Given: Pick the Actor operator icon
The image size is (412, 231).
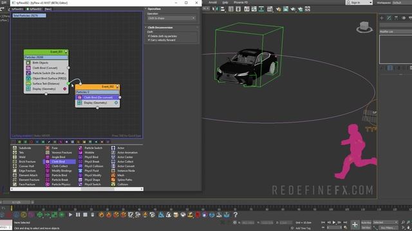Looking at the screenshot, I should [113, 148].
